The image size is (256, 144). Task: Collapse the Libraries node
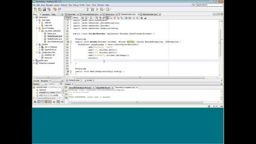(37, 44)
